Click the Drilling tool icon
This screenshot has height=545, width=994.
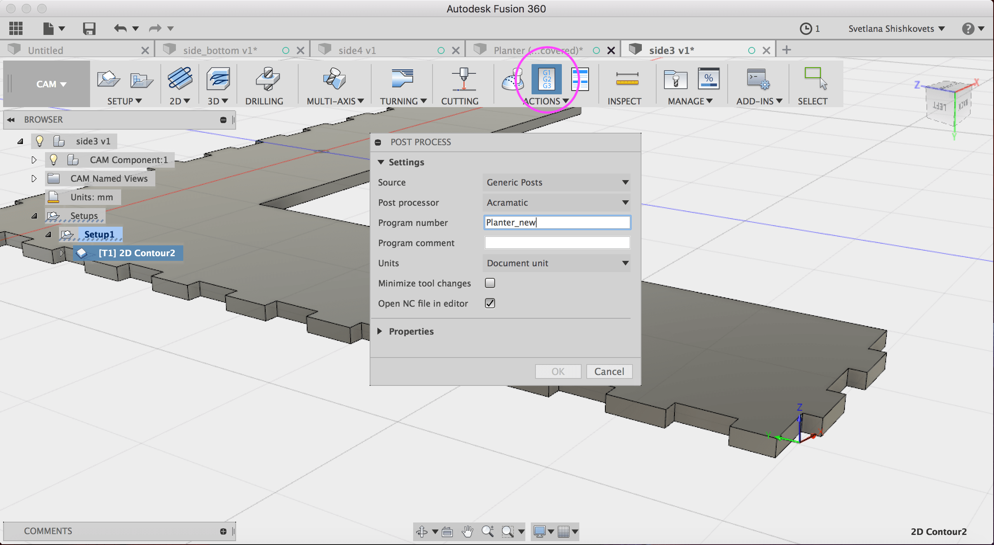[x=268, y=79]
